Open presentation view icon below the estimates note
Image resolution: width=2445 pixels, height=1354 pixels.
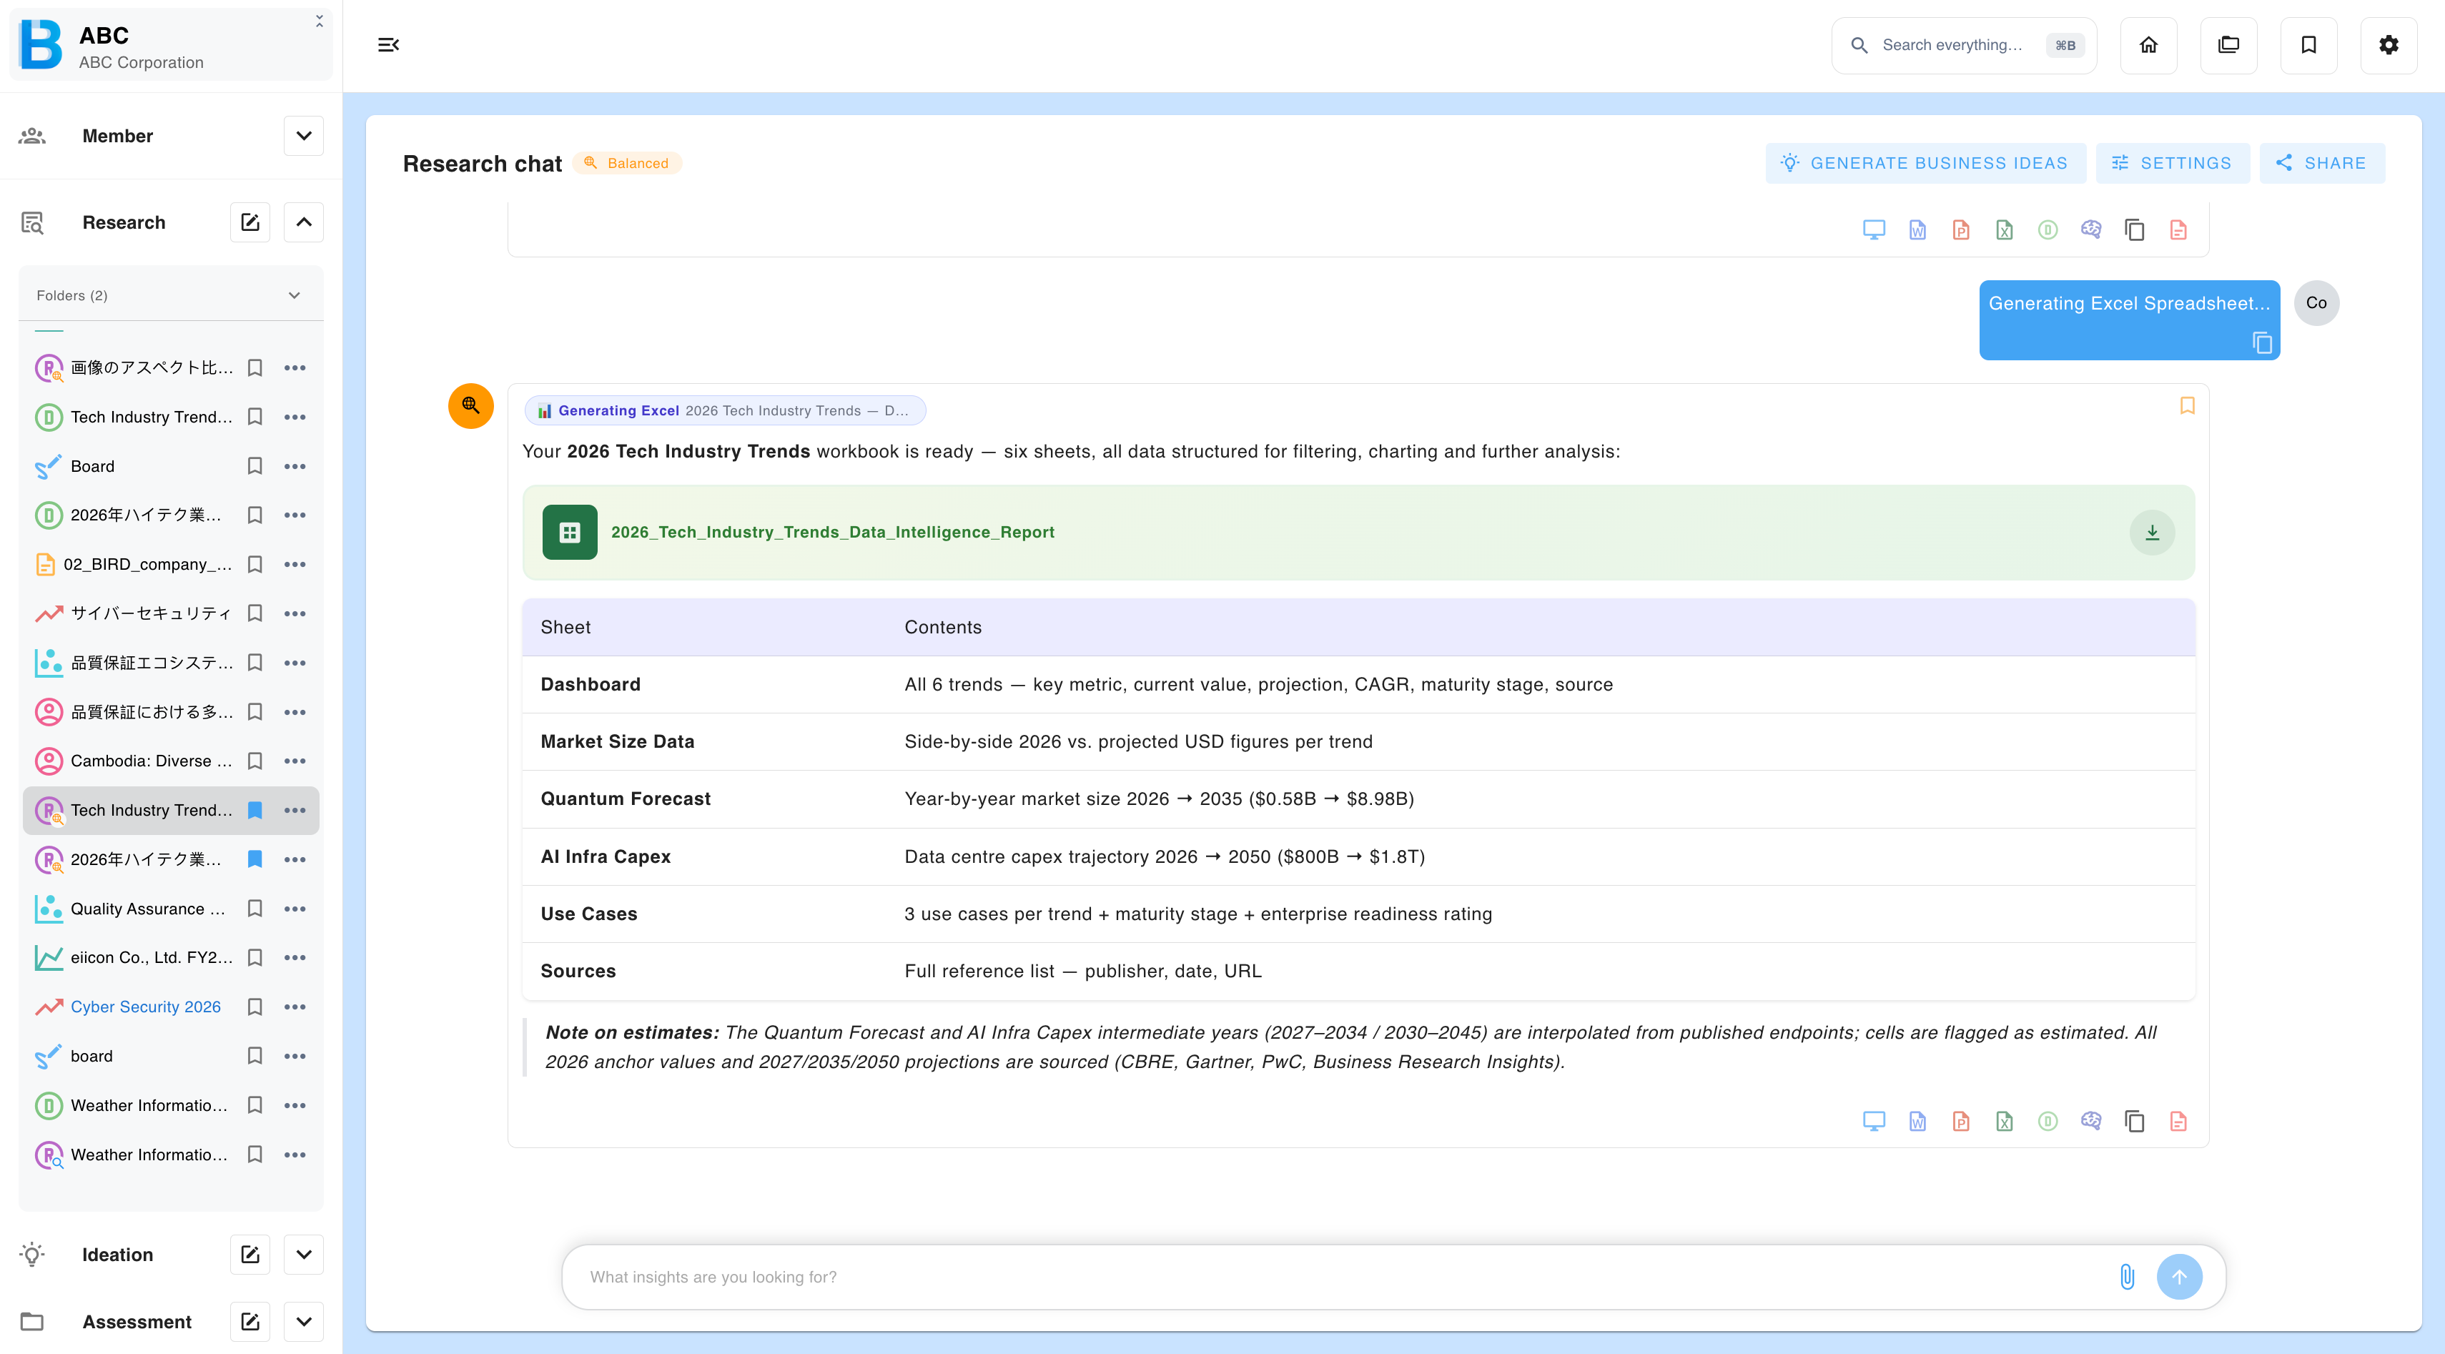(x=1874, y=1122)
